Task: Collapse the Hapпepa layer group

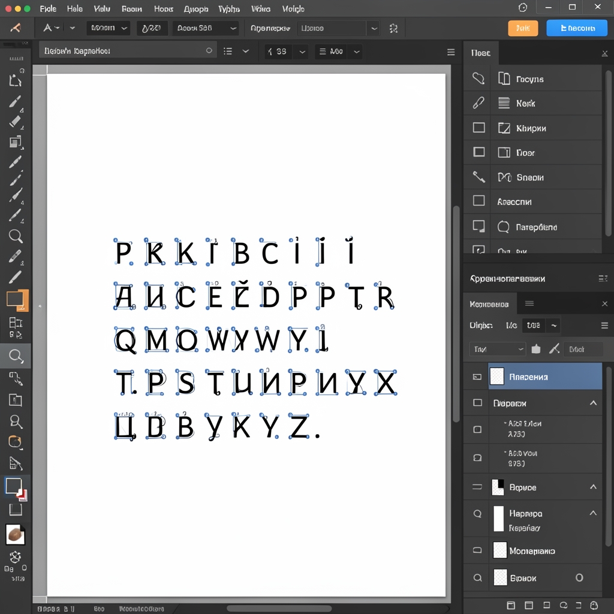Action: (593, 513)
